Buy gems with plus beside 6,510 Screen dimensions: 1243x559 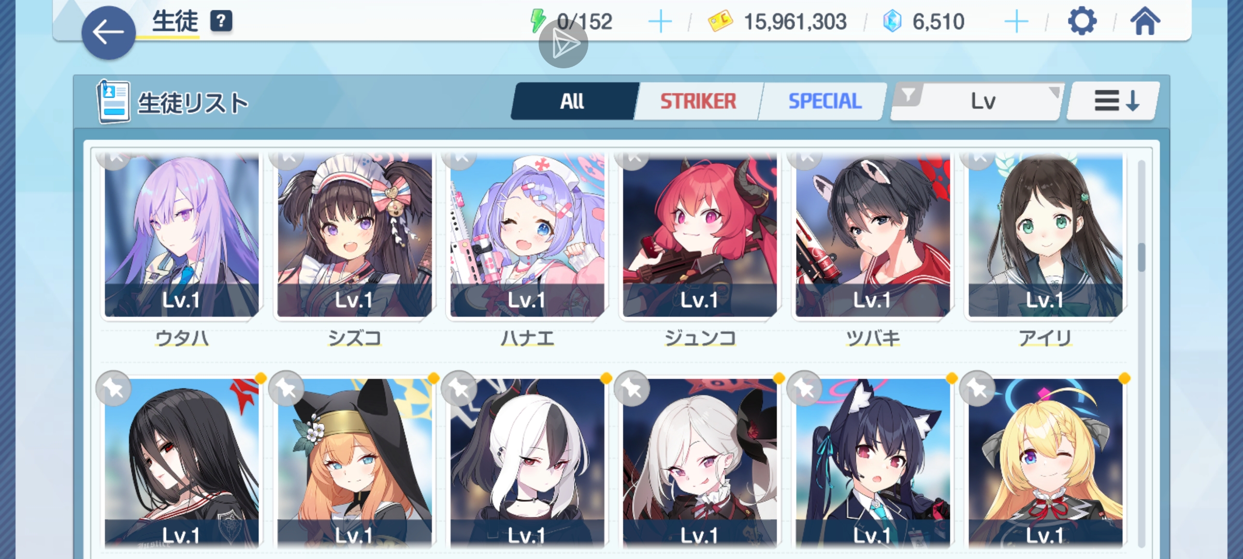1016,22
